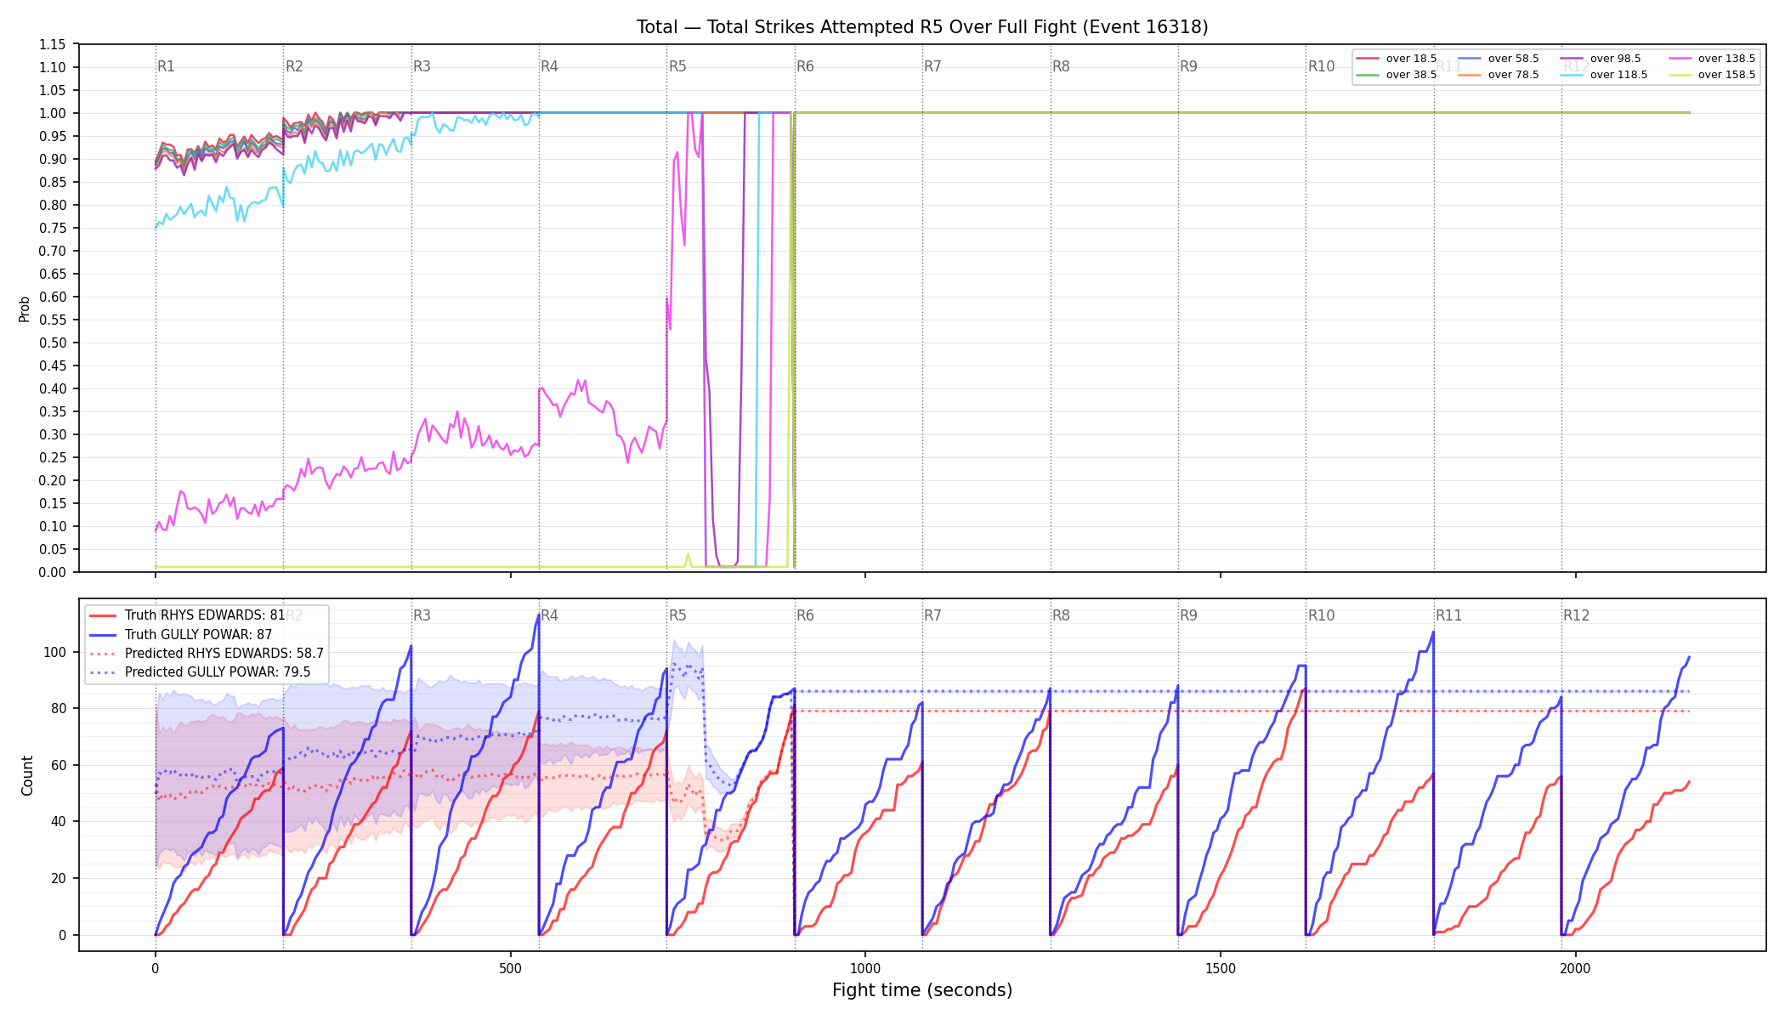Click the R10 round label in the probability chart
This screenshot has height=1020, width=1785.
(1321, 66)
